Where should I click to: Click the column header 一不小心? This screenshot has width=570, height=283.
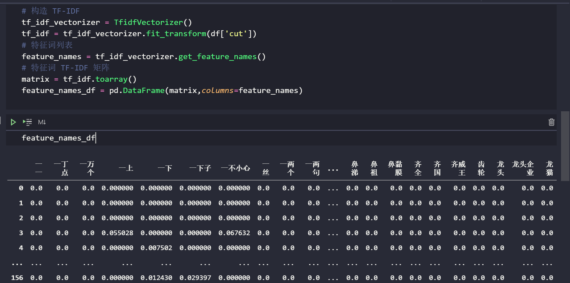[x=236, y=169]
